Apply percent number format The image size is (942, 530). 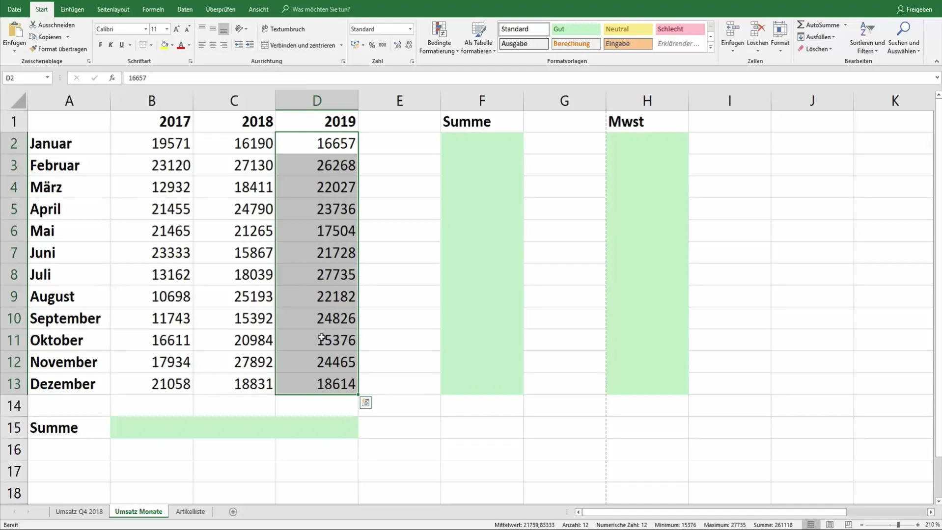(372, 45)
